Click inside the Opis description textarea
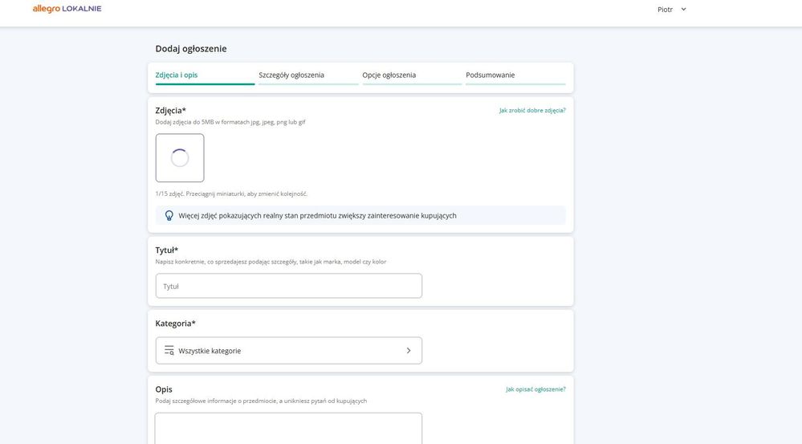The width and height of the screenshot is (802, 444). tap(288, 428)
